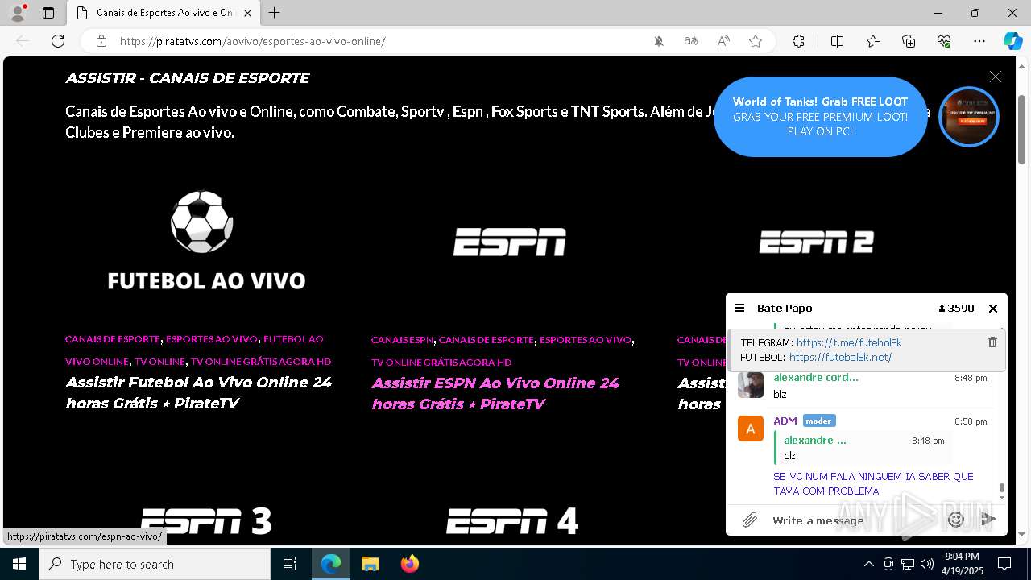The image size is (1031, 580).
Task: View online users count 3590
Action: 957,308
